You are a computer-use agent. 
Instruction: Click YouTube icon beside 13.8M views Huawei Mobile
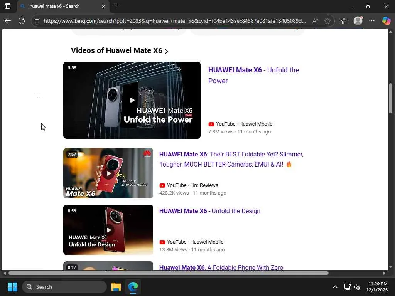click(x=162, y=242)
